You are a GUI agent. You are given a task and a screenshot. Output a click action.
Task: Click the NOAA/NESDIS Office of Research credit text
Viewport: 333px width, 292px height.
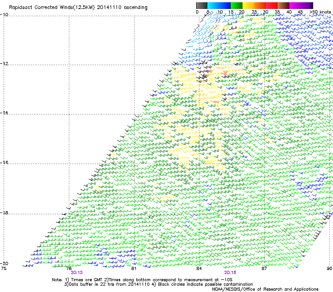pos(265,289)
